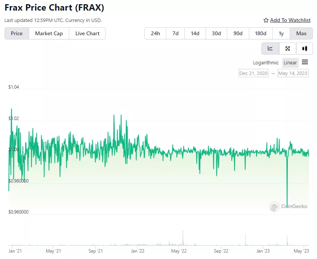This screenshot has height=259, width=317.
Task: Select the 7d range button
Action: [175, 33]
